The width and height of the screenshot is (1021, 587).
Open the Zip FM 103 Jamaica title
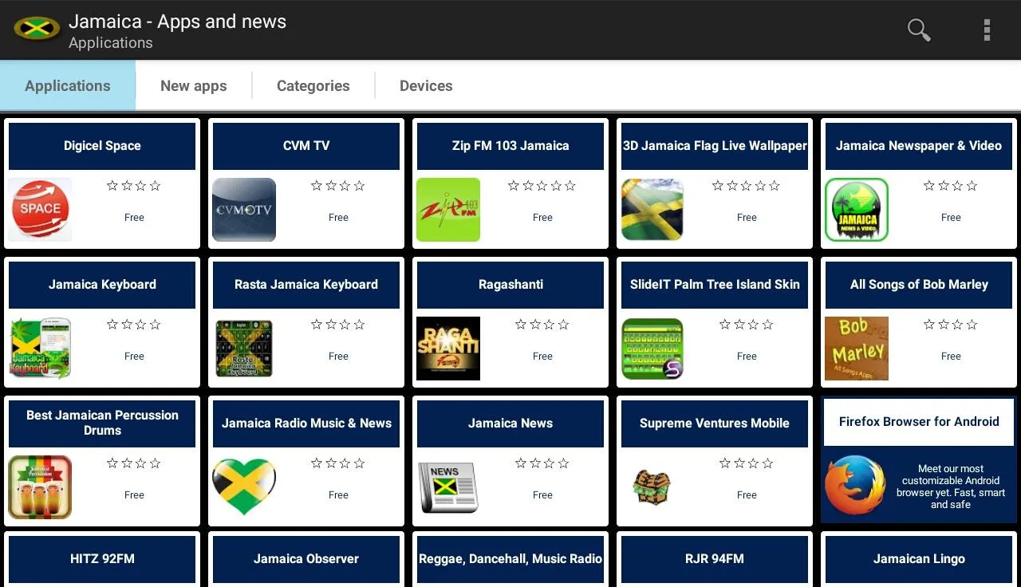tap(510, 146)
